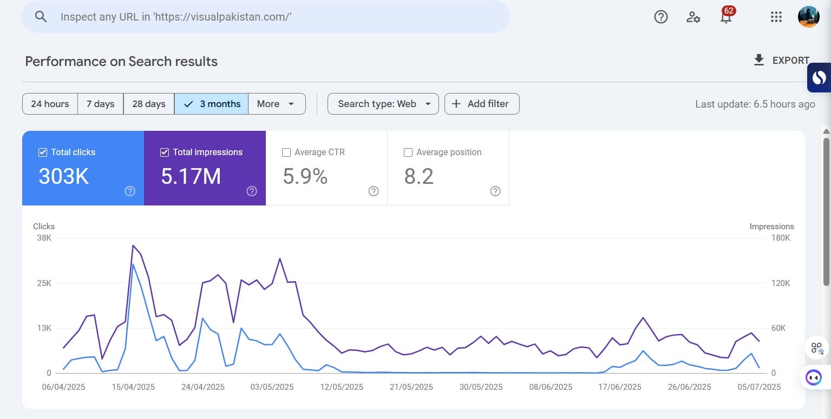Enable the Average position checkbox
The width and height of the screenshot is (831, 419).
(x=408, y=152)
